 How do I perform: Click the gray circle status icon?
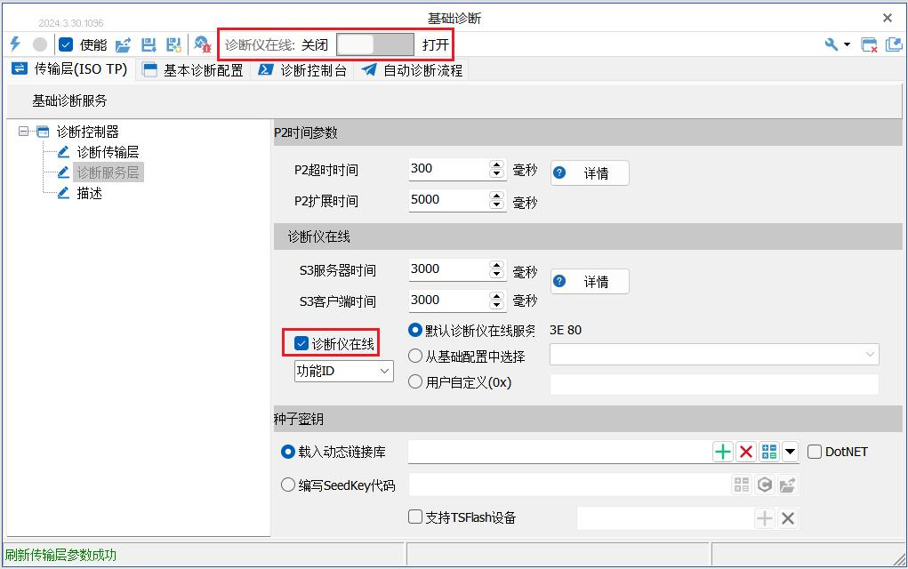39,44
